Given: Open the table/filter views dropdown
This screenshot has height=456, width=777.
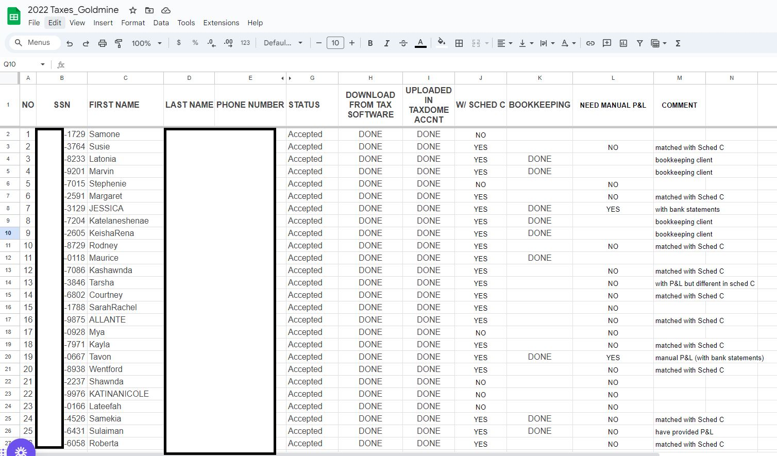Looking at the screenshot, I should point(659,43).
